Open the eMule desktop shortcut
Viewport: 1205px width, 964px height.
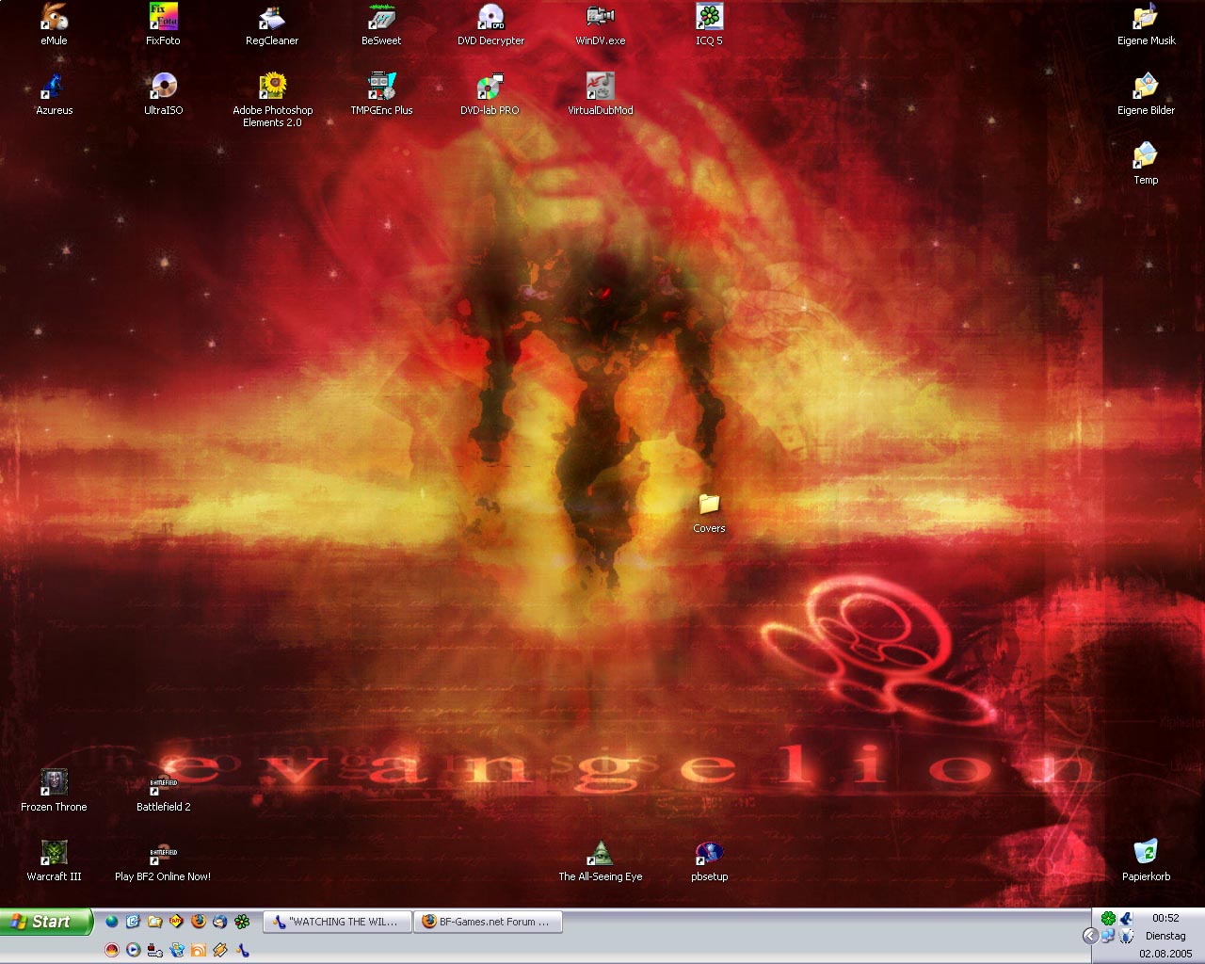coord(54,25)
